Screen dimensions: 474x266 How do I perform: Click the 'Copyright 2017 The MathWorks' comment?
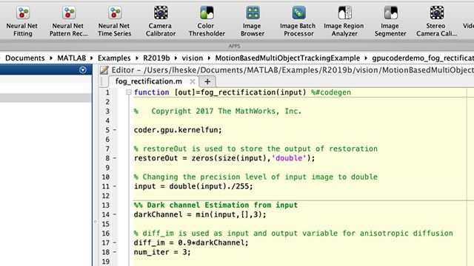click(x=218, y=112)
